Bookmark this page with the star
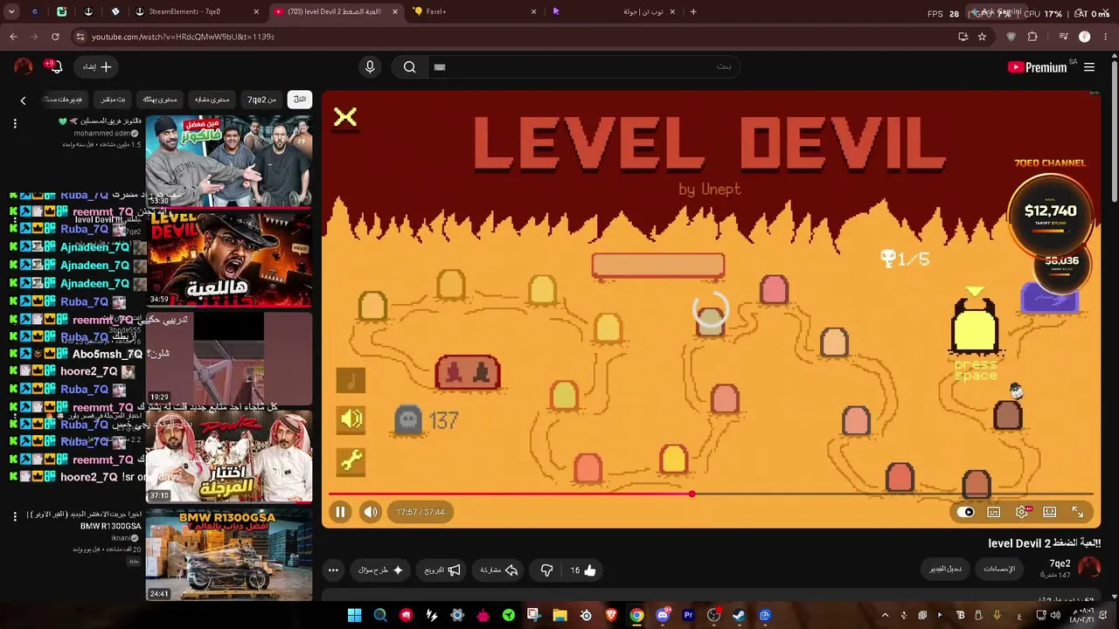This screenshot has height=629, width=1119. [x=982, y=37]
